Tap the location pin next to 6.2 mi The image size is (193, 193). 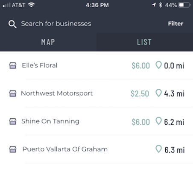click(158, 121)
